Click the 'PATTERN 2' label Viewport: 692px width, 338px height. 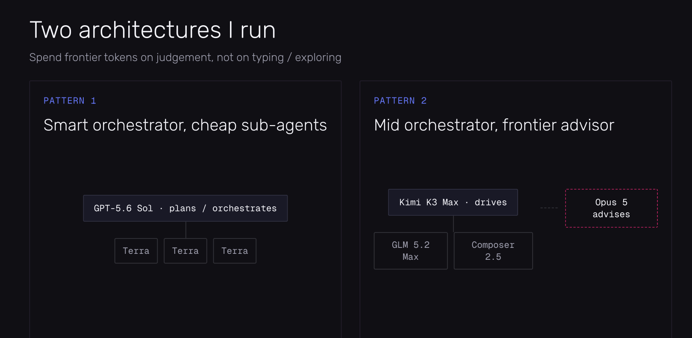point(400,101)
